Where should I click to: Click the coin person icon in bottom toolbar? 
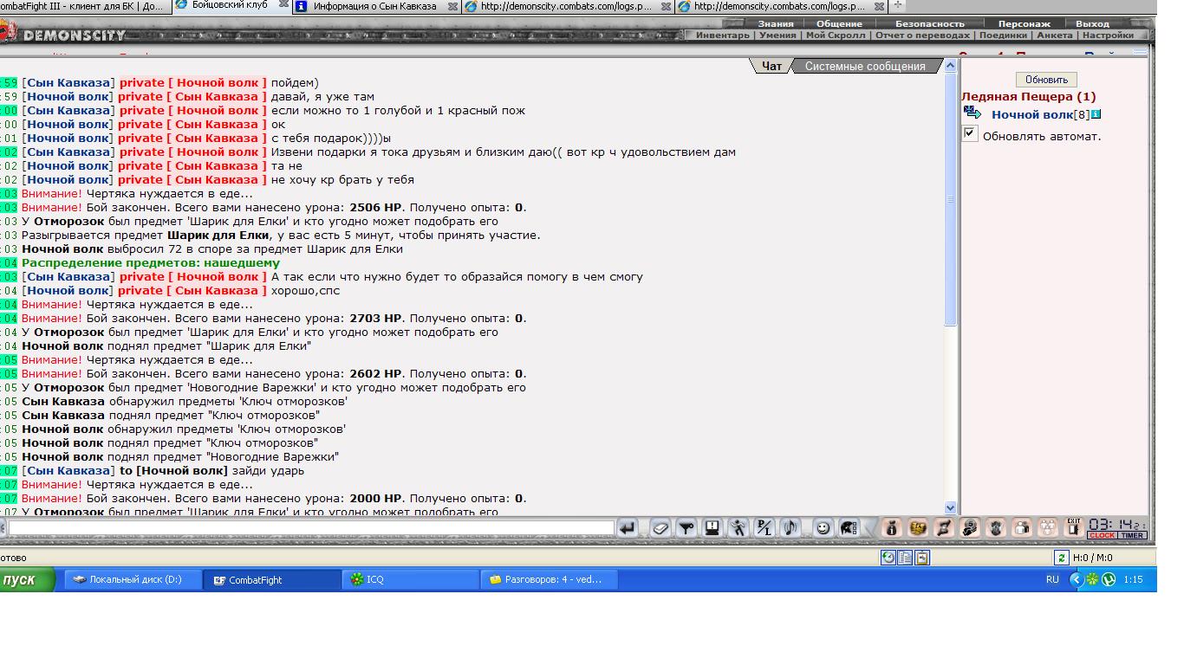[x=970, y=527]
